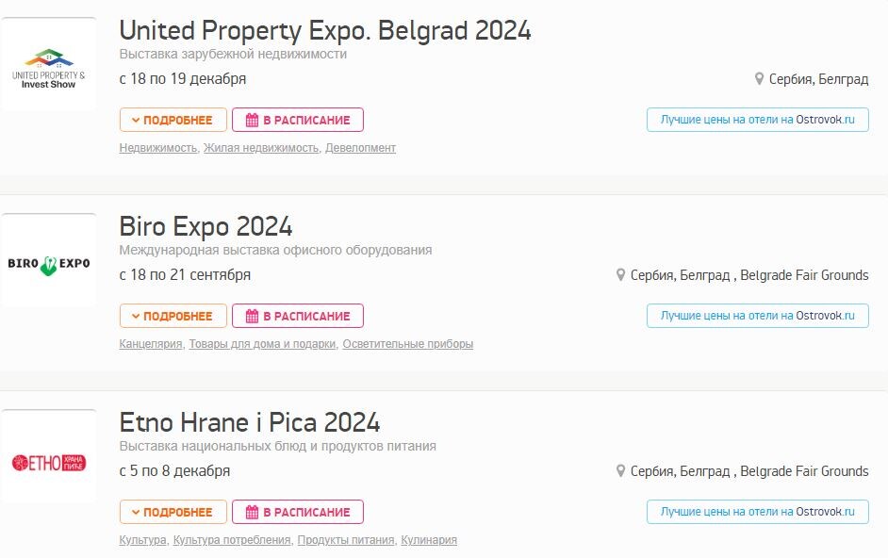Open the Biro Expo logo thumbnail

click(x=49, y=260)
